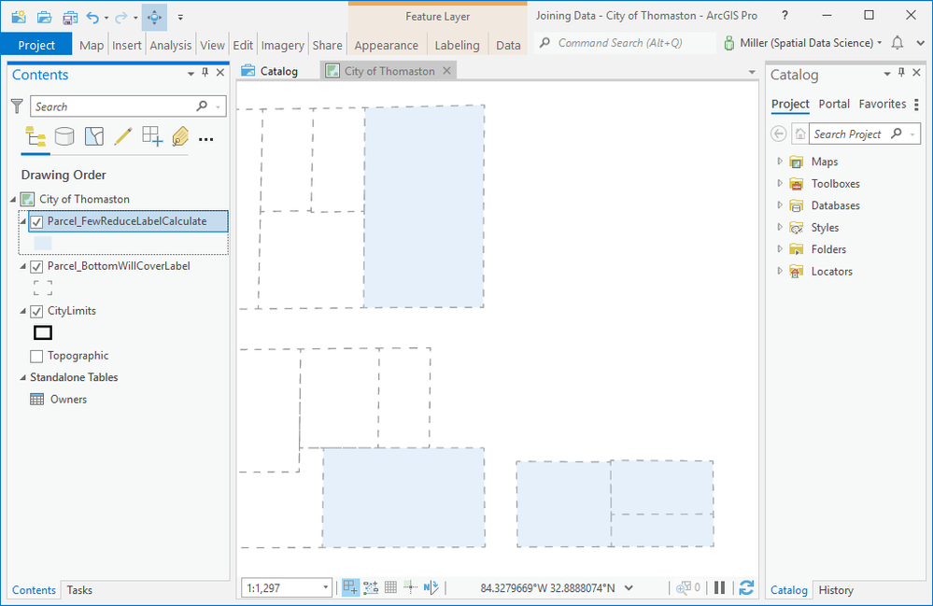Screen dimensions: 933x606
Task: Click the Open Project folder icon
Action: tap(44, 17)
